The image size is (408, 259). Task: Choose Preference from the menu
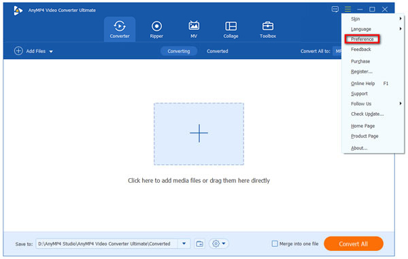click(x=362, y=39)
